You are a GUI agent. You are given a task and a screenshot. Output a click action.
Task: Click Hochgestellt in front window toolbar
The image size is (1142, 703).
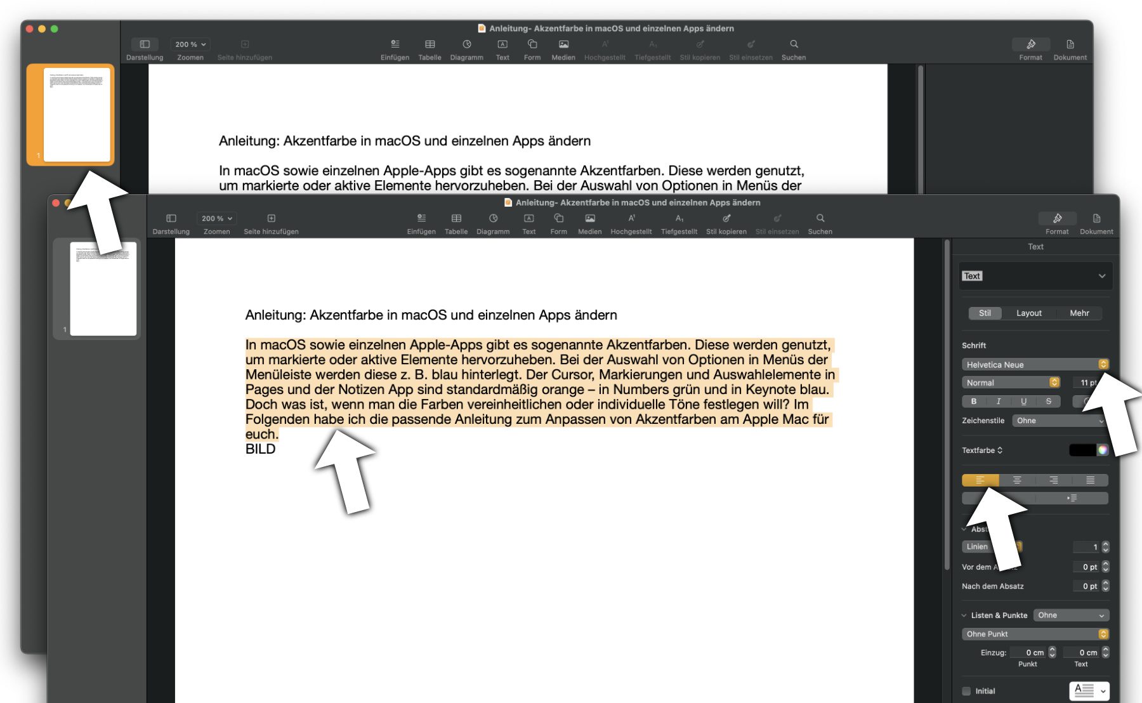(631, 218)
